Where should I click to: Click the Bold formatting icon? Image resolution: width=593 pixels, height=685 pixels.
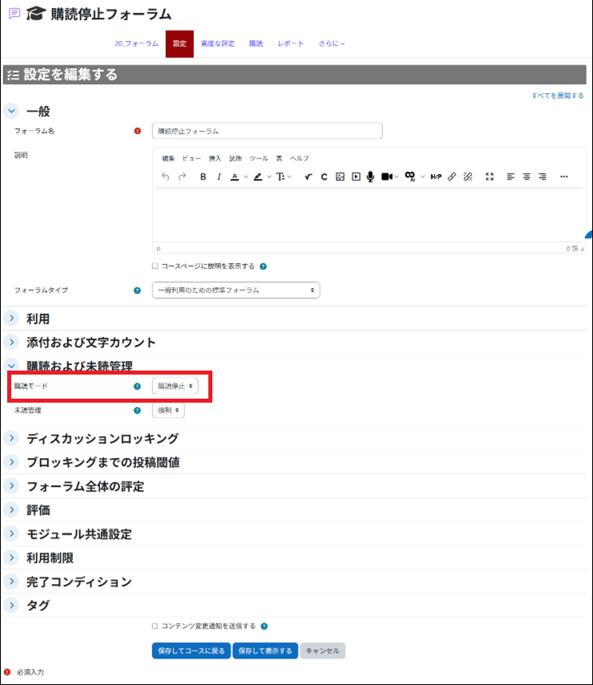(x=203, y=176)
